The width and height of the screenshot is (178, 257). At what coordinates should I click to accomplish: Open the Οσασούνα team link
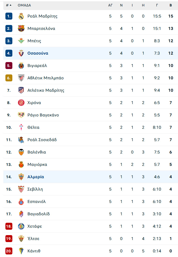point(38,53)
